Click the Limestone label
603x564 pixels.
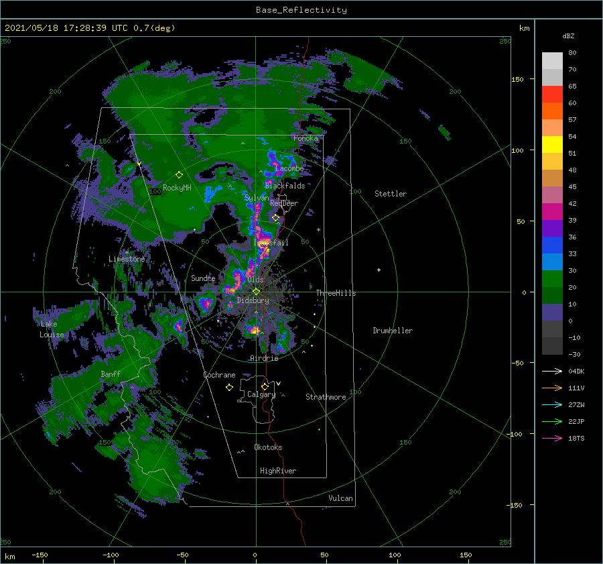coord(127,259)
